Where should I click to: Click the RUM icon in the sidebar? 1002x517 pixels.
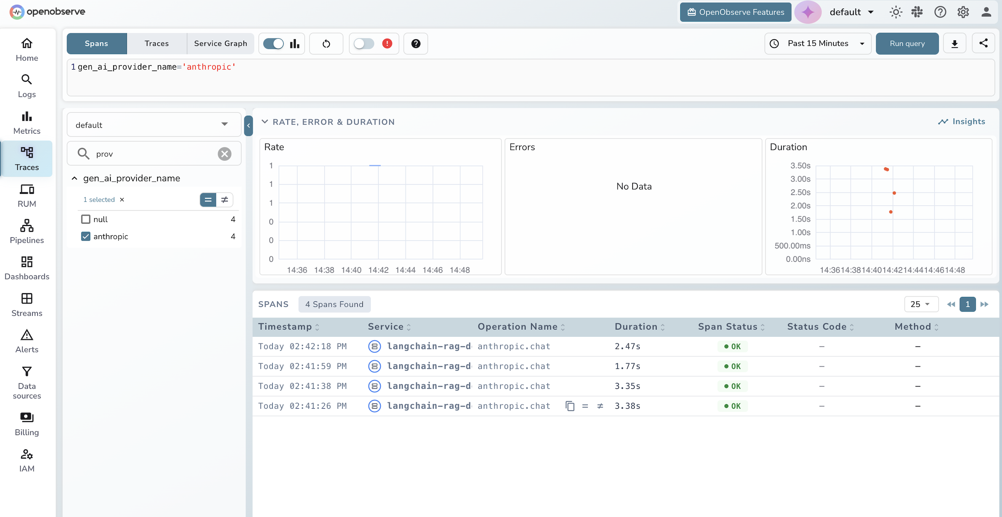pos(26,195)
